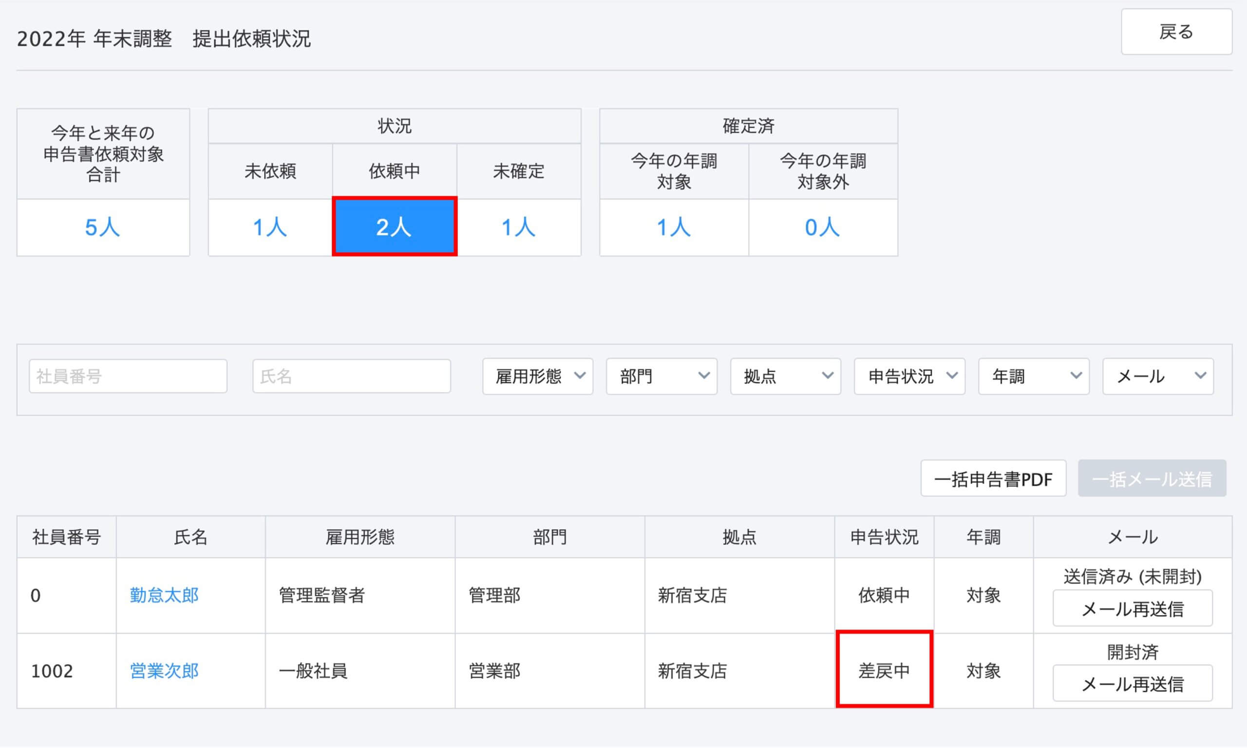The image size is (1247, 748).
Task: Resend mail to 勤怠太郎 via メール再送信
Action: point(1132,609)
